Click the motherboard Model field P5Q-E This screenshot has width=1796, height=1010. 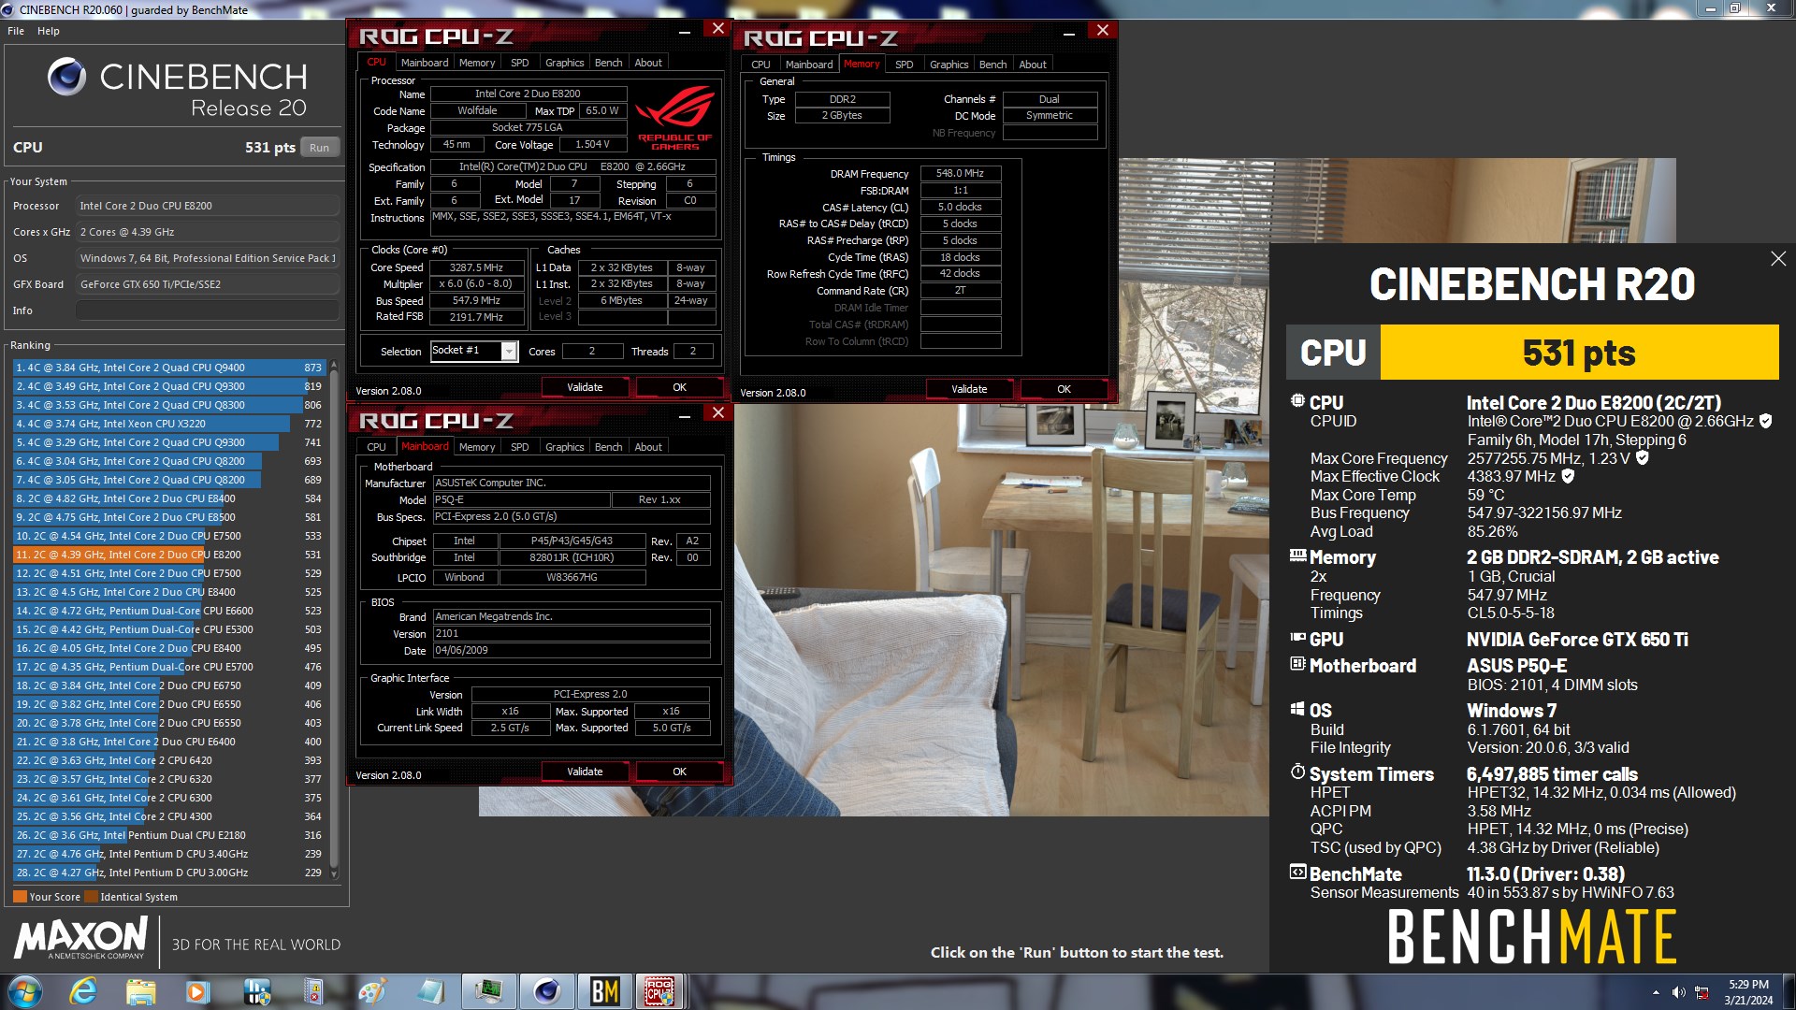click(x=521, y=500)
